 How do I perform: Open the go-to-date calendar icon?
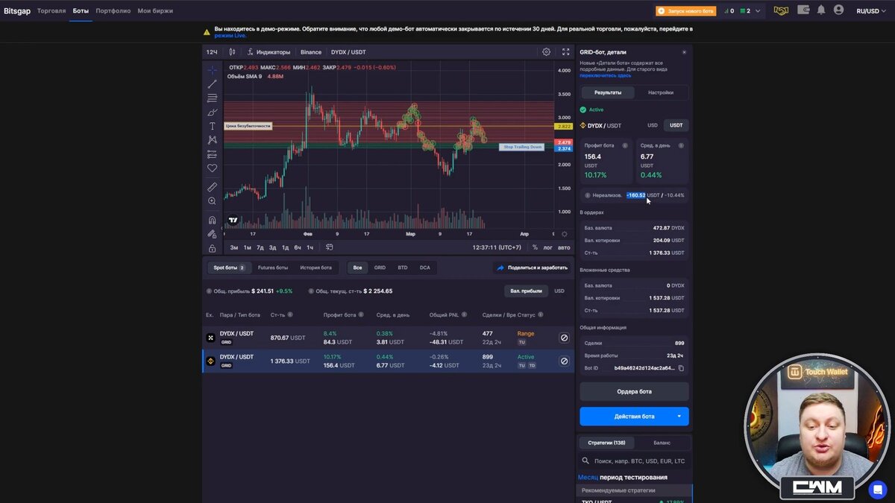point(330,247)
